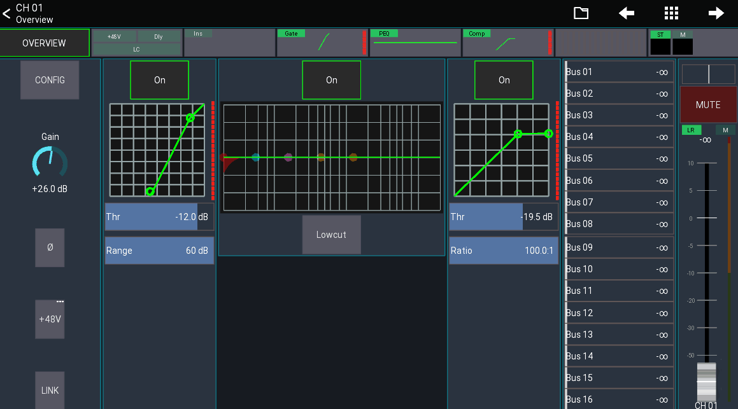This screenshot has height=409, width=738.
Task: Open the Ins insert tab
Action: pos(229,43)
